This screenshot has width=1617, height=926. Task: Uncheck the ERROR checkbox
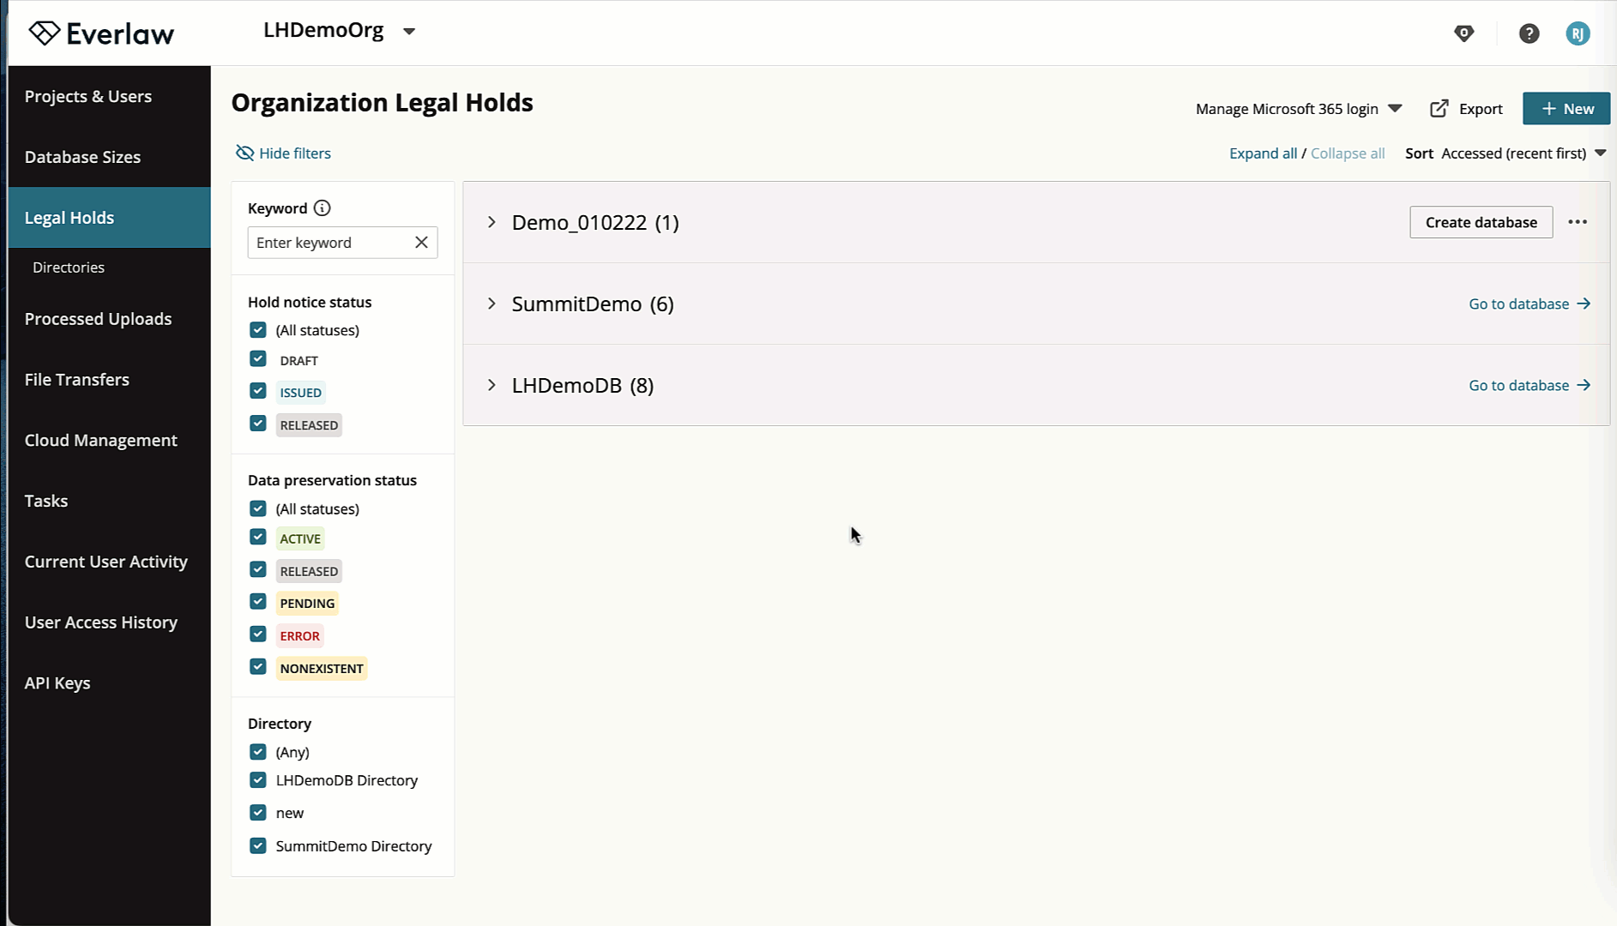click(258, 634)
